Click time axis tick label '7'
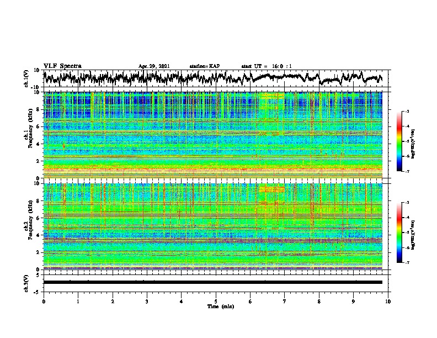This screenshot has height=338, width=437. 285,302
